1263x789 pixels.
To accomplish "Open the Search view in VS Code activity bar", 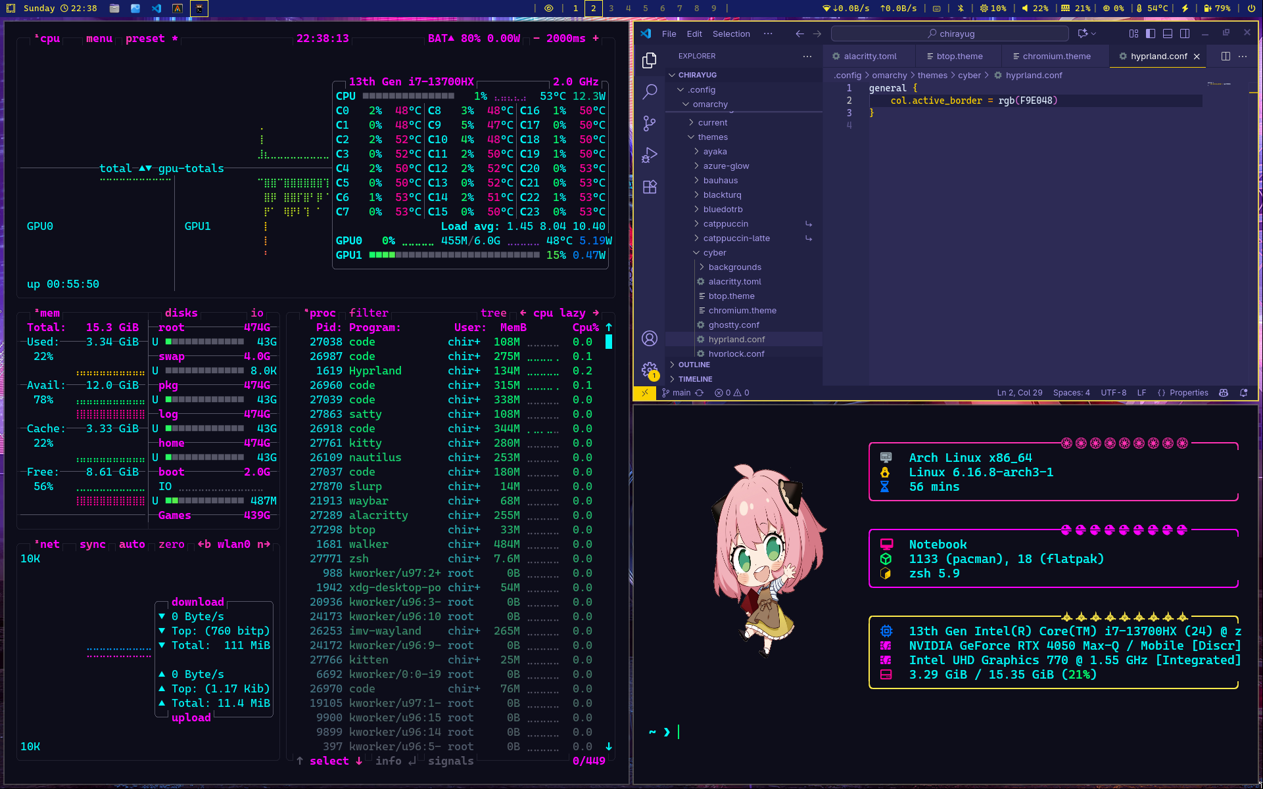I will click(x=650, y=91).
